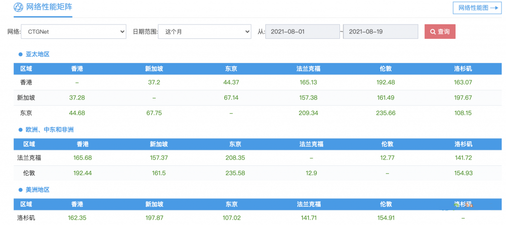The height and width of the screenshot is (225, 506).
Task: Click the 亚太地区 section heading
Action: click(38, 55)
